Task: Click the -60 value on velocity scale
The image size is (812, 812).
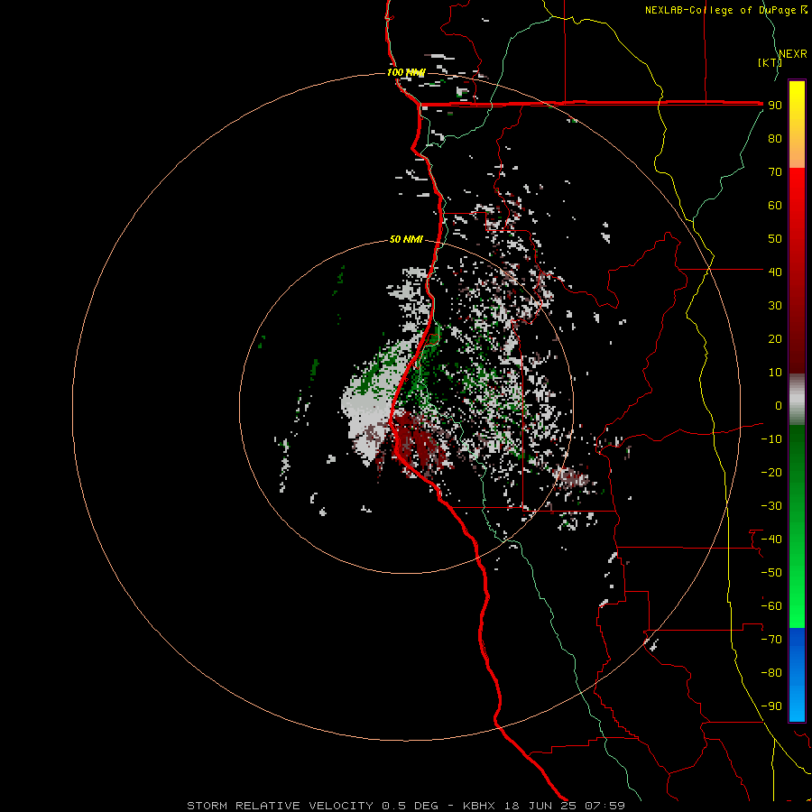Action: point(771,606)
